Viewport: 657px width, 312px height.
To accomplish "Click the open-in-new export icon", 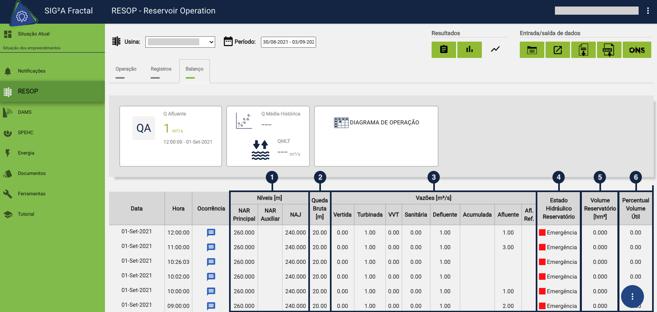I will [x=557, y=50].
